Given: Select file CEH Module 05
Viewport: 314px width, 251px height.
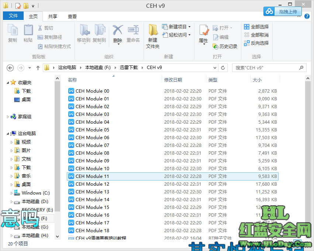Looking at the screenshot, I should tap(172, 130).
